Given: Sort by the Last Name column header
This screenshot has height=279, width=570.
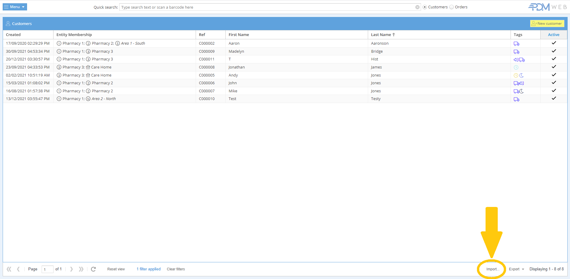Looking at the screenshot, I should tap(381, 35).
